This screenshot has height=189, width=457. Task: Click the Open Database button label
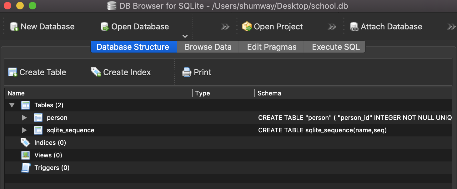(x=140, y=27)
